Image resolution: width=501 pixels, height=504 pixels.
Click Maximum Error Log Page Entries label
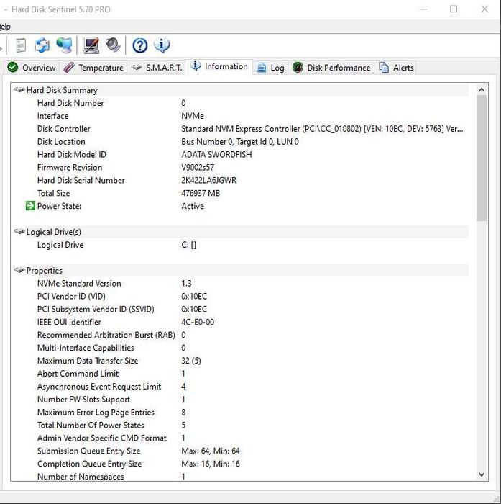[96, 412]
